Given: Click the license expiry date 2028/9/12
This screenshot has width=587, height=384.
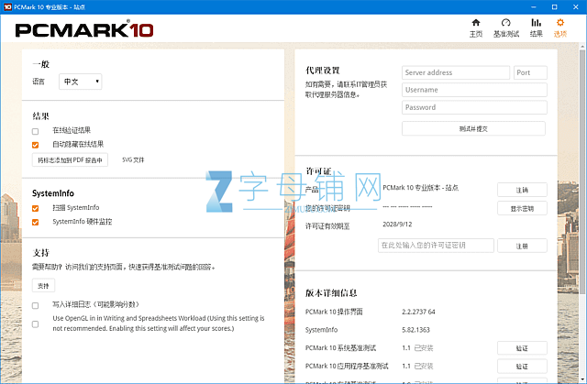Looking at the screenshot, I should tap(397, 225).
